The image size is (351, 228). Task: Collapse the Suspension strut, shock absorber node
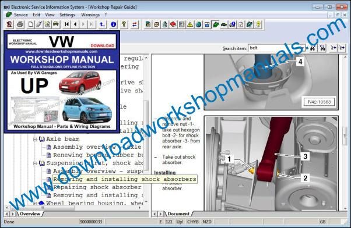click(35, 163)
